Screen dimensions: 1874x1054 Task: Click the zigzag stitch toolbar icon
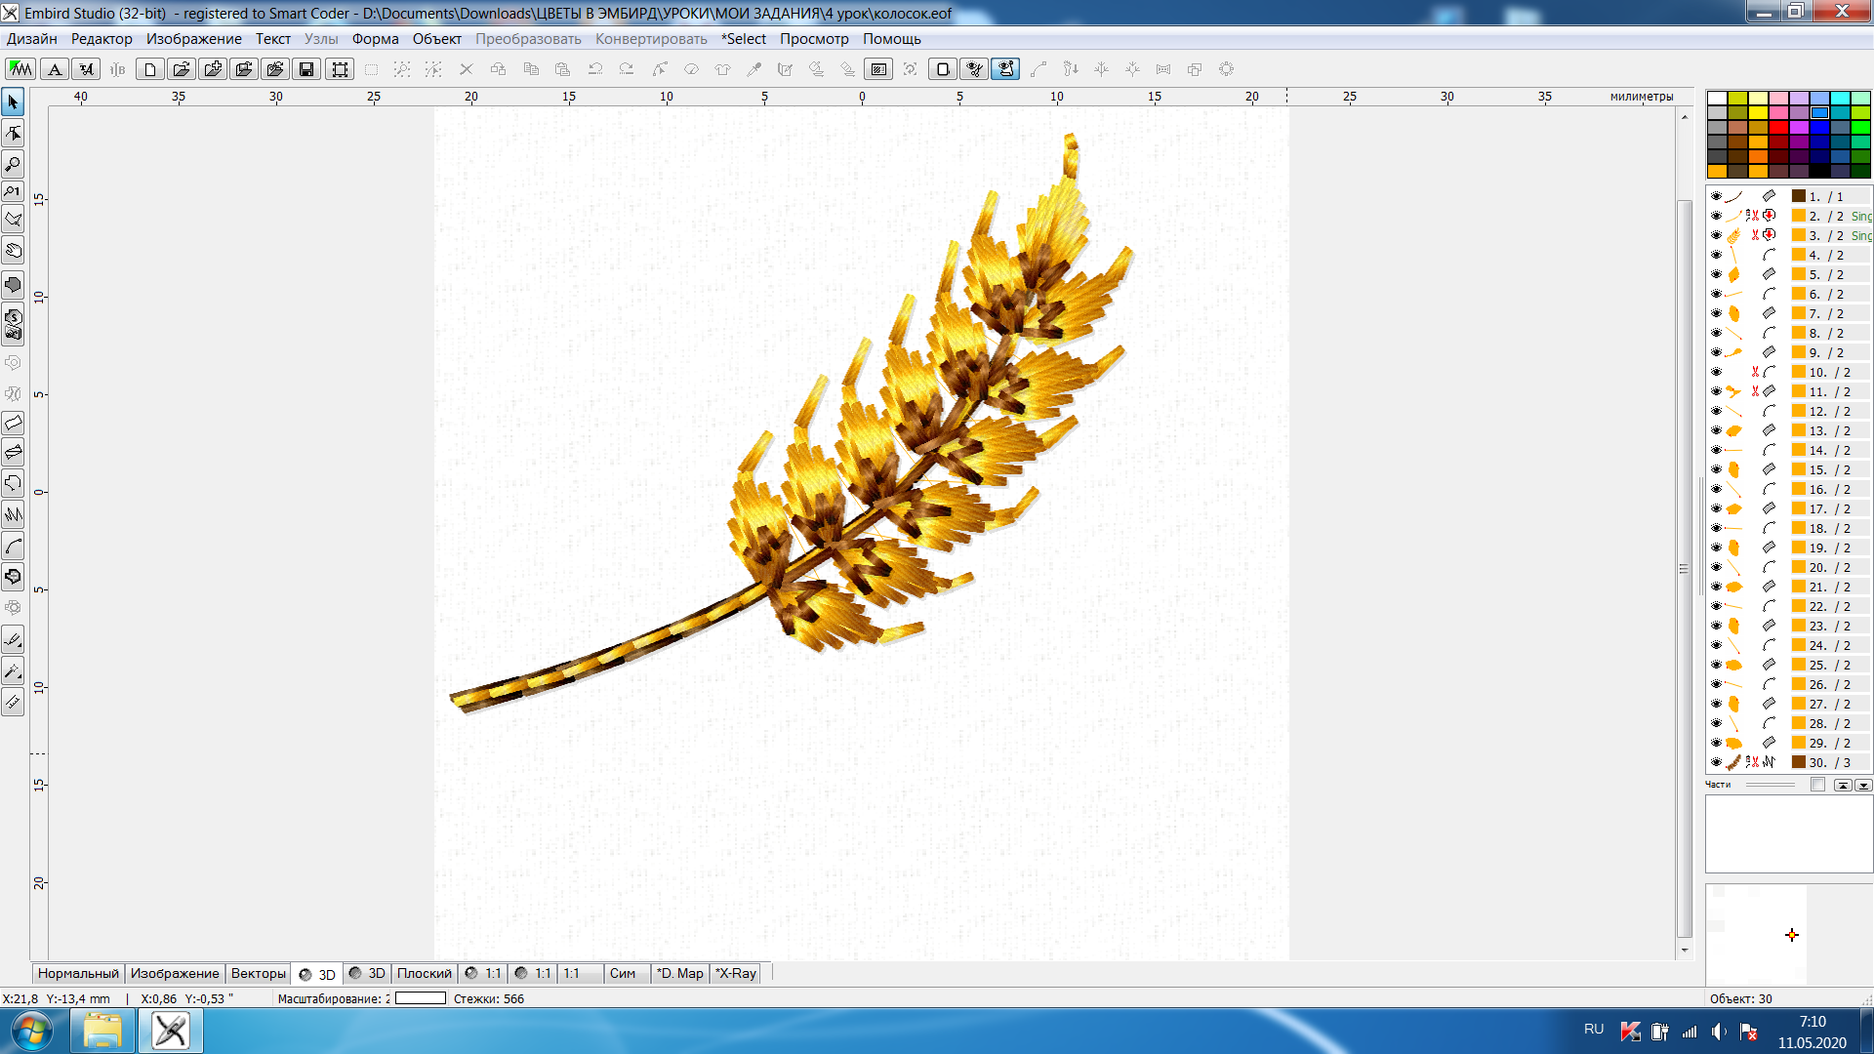20,69
